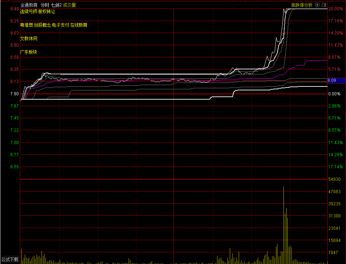Click the 7847 volume axis label
The image size is (346, 264).
click(x=333, y=252)
